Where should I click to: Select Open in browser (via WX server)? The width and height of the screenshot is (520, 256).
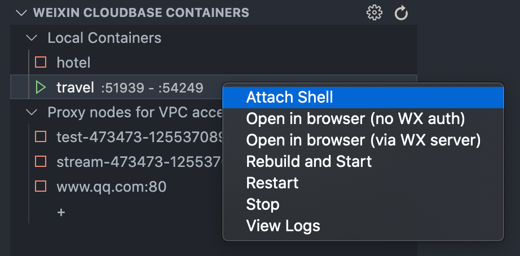point(363,140)
